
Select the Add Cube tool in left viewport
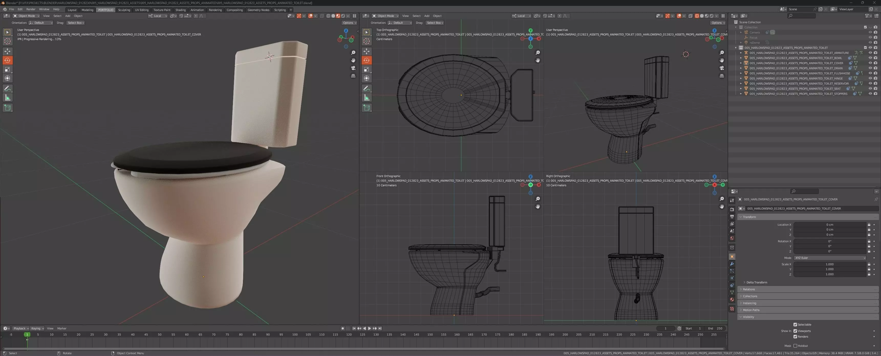[7, 108]
